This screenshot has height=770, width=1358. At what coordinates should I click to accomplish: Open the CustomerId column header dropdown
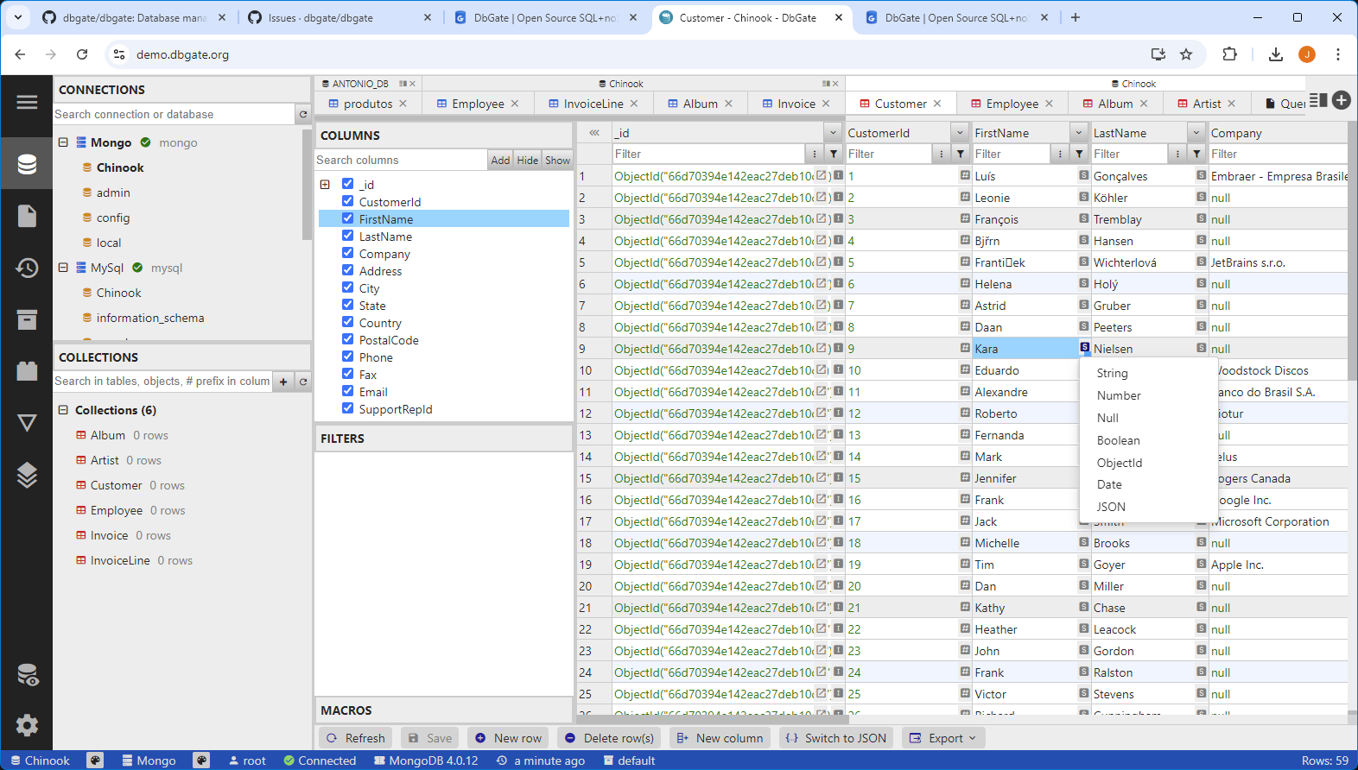click(x=960, y=133)
